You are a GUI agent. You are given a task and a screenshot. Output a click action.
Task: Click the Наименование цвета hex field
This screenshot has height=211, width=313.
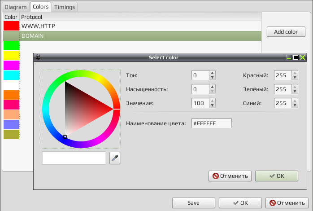tap(212, 123)
